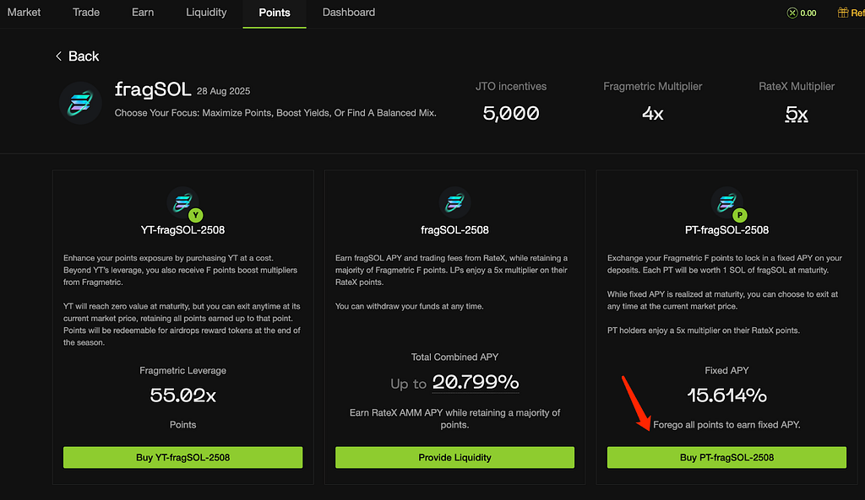
Task: Click the large fragSOL logo icon
Action: (80, 103)
